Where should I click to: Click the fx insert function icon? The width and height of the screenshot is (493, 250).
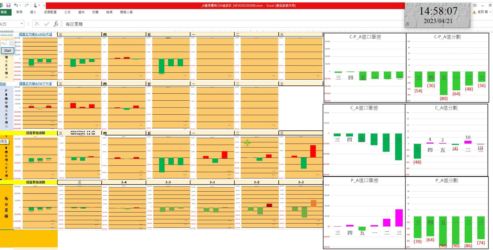(x=56, y=24)
